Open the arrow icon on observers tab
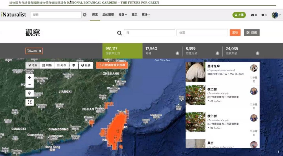This screenshot has height=156, width=283. pos(258,53)
